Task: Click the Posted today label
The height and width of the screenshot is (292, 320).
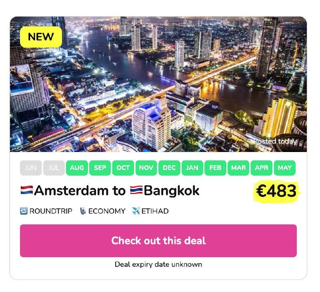Action: click(275, 141)
